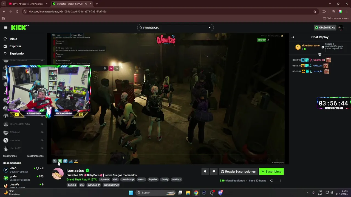Viewport: 351px width, 197px height.
Task: Open Chrome three-dot menu
Action: pyautogui.click(x=347, y=11)
